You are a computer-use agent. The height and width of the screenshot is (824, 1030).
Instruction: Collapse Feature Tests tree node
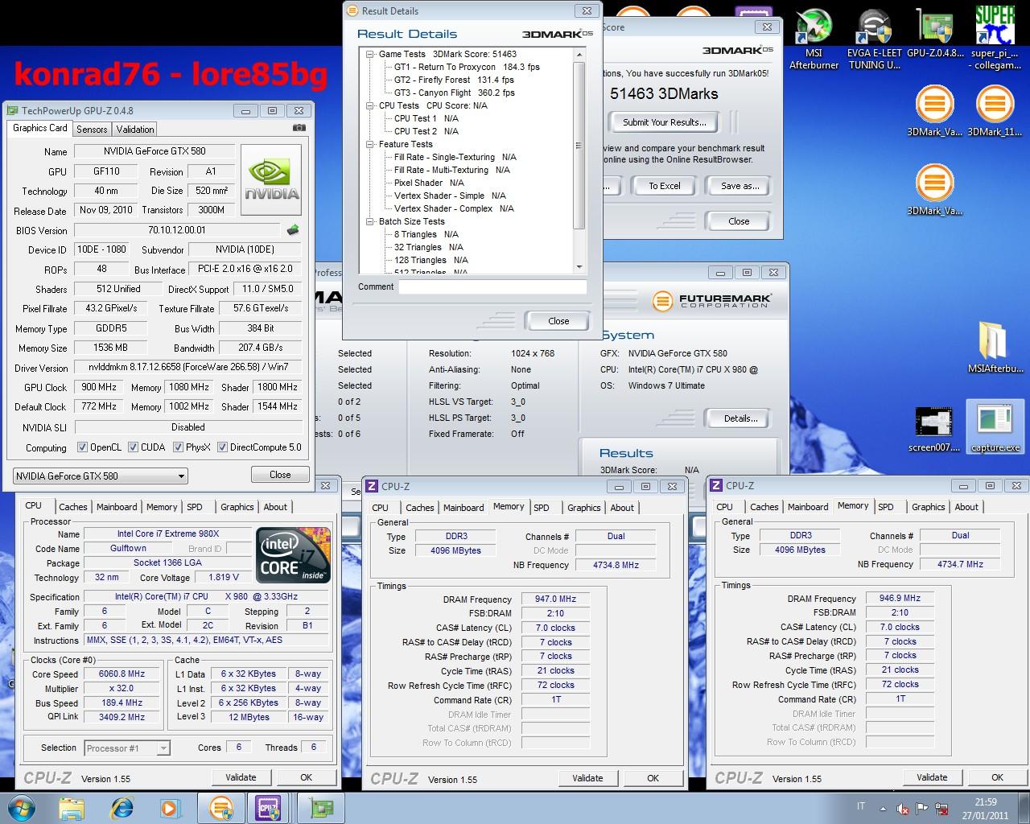point(370,144)
